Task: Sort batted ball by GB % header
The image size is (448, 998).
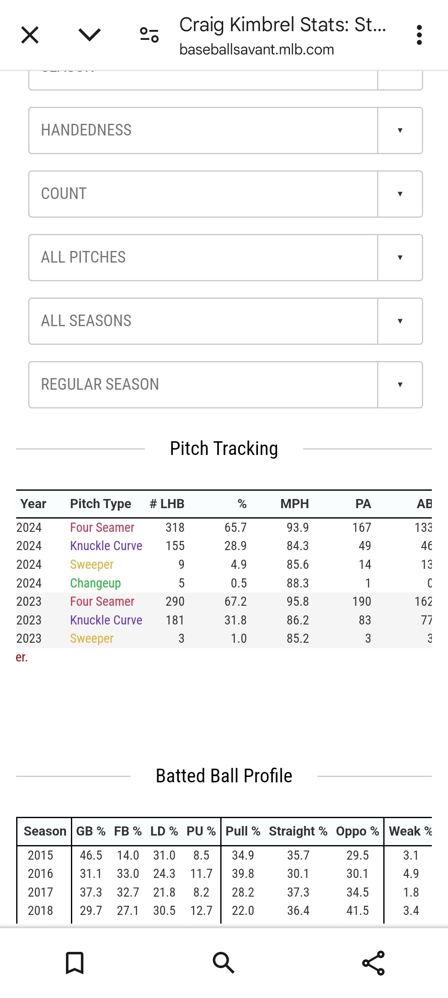Action: coord(91,831)
